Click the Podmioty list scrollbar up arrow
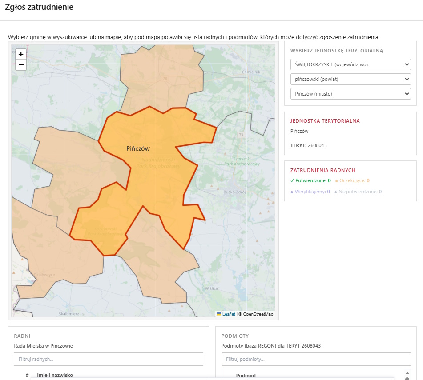Viewport: 423px width, 380px height. click(407, 373)
